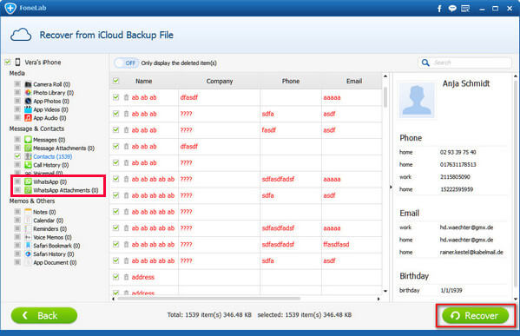
Task: Click the Back button
Action: pos(44,315)
